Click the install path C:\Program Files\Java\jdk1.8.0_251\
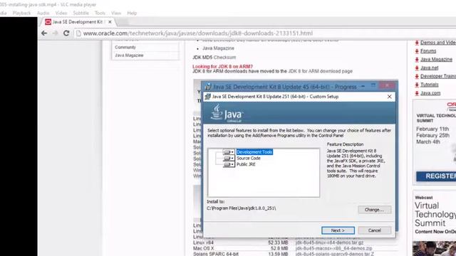The width and height of the screenshot is (456, 256). point(242,208)
